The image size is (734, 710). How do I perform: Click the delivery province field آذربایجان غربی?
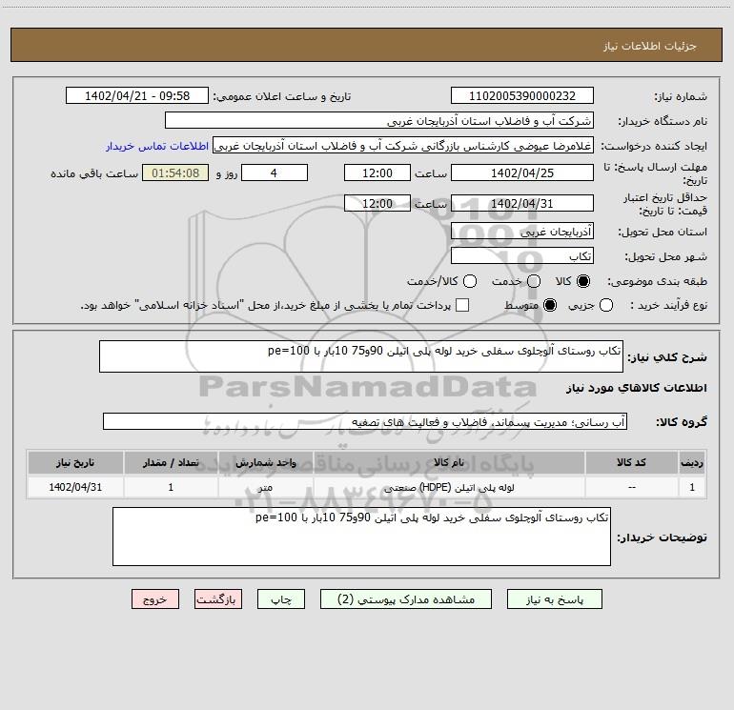pos(522,231)
